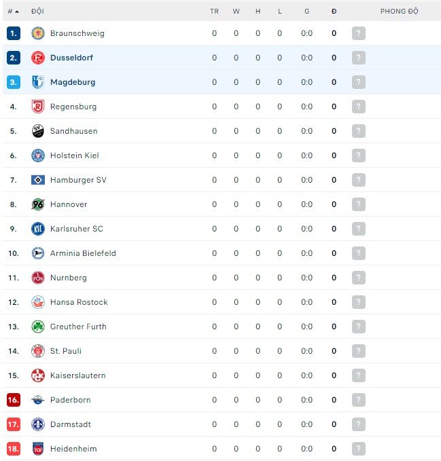
Task: Click the Greuther Furth green clover logo
Action: click(38, 327)
